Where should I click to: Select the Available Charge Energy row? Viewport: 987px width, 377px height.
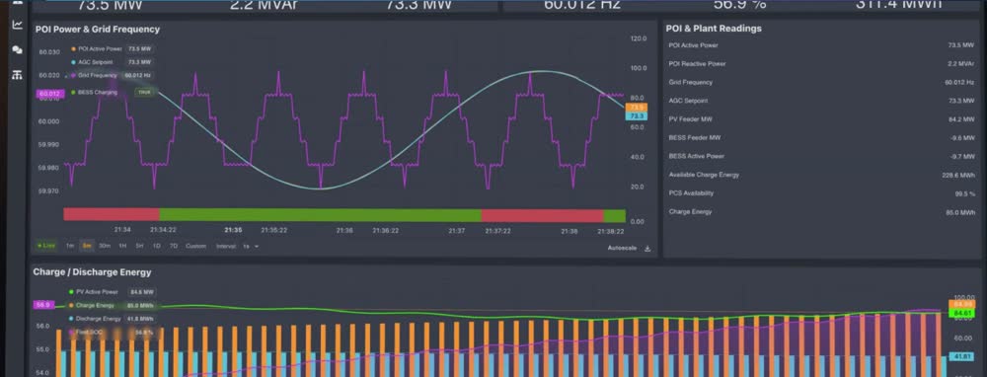(821, 175)
